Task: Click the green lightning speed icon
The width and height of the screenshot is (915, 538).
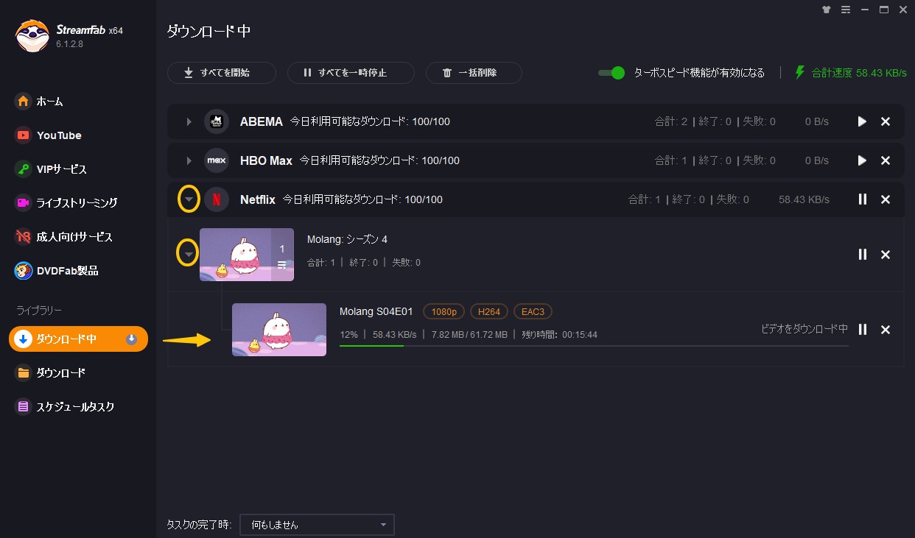Action: 800,73
